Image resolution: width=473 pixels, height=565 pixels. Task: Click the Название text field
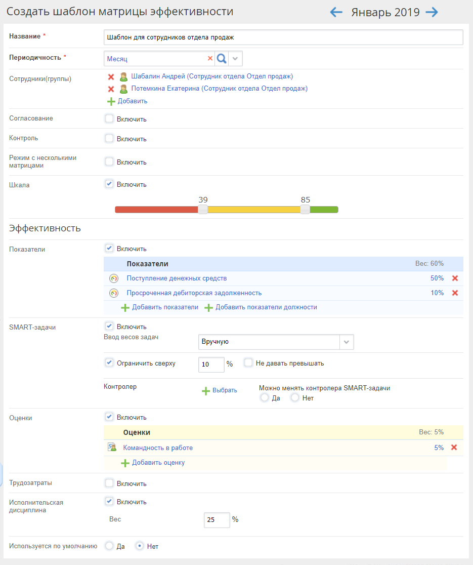click(x=283, y=37)
